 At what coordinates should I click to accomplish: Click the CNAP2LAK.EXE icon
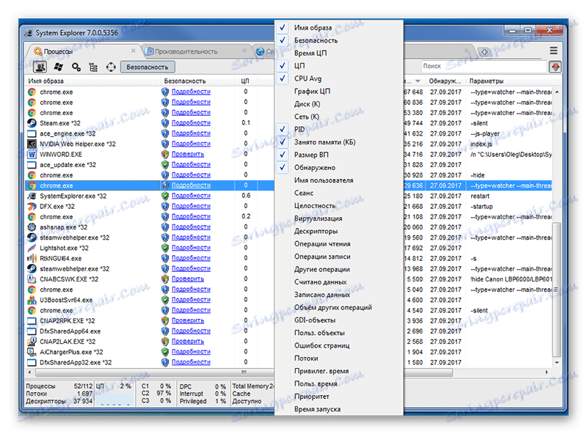tap(32, 341)
